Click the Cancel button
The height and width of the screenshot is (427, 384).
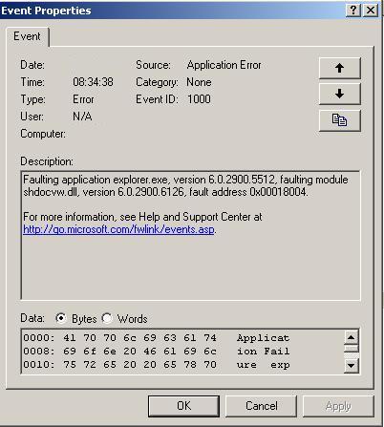261,406
